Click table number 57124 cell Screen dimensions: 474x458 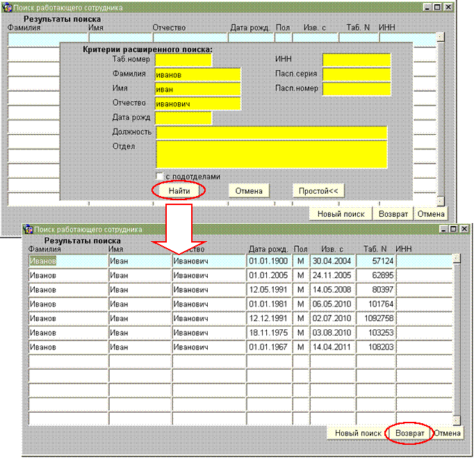coord(376,261)
